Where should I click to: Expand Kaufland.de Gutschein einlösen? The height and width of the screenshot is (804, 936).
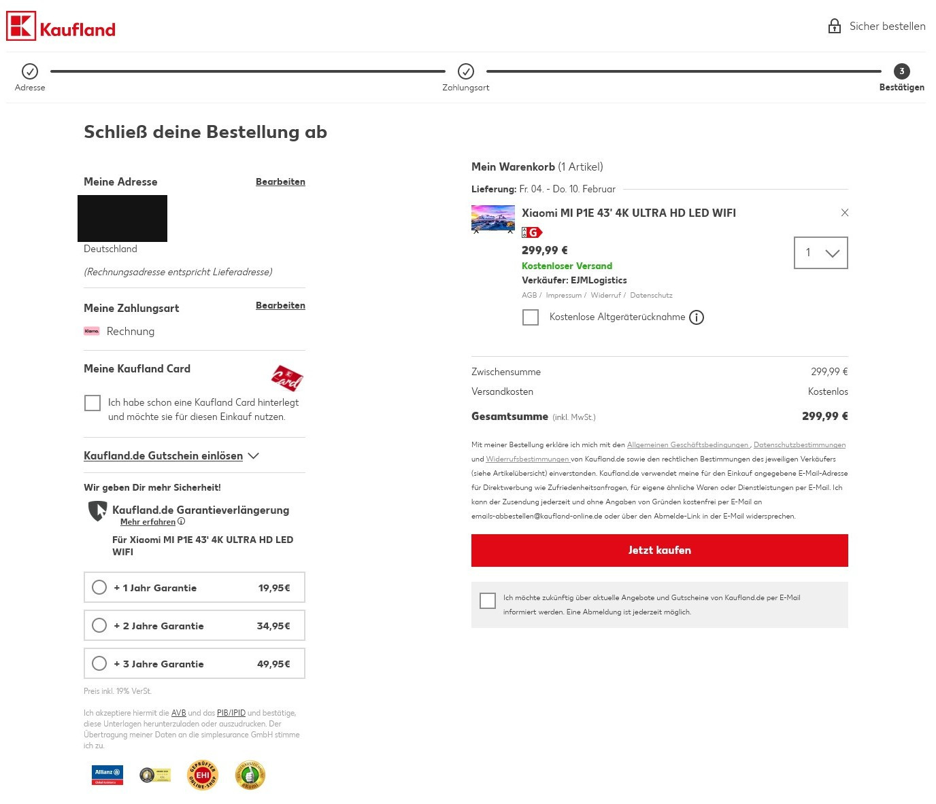point(171,456)
